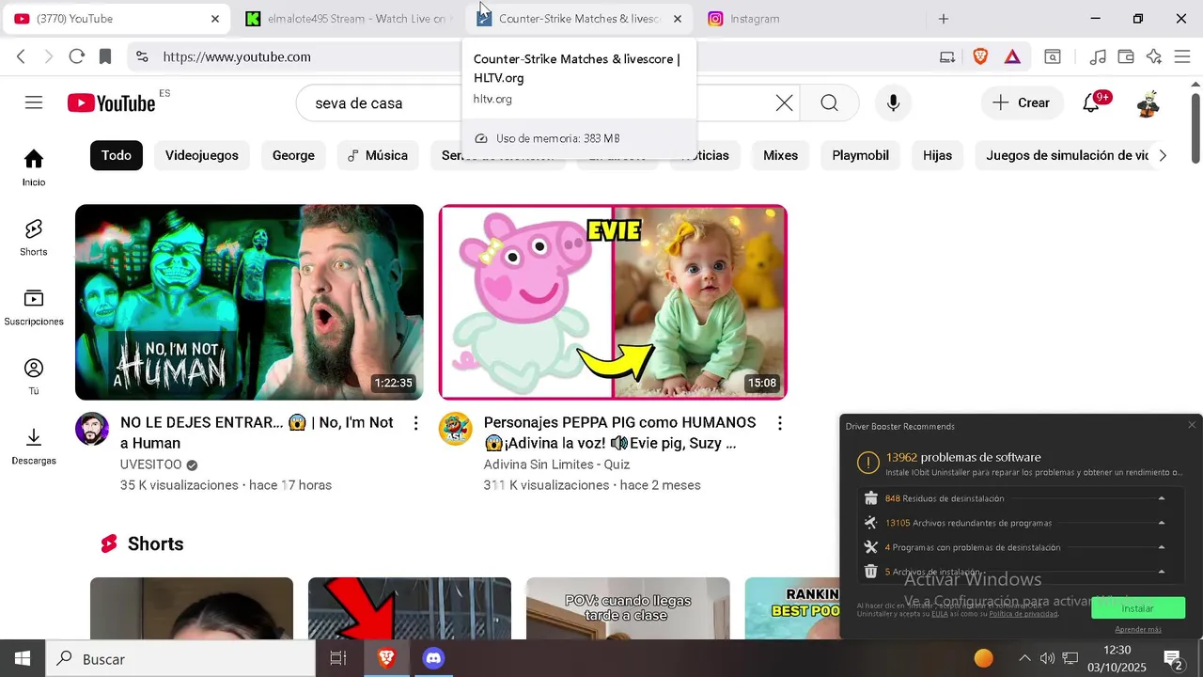The width and height of the screenshot is (1203, 677).
Task: Go to the YouTube logo home link
Action: click(112, 103)
